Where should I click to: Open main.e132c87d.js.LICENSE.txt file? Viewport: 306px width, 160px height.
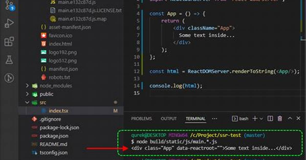coord(90,10)
